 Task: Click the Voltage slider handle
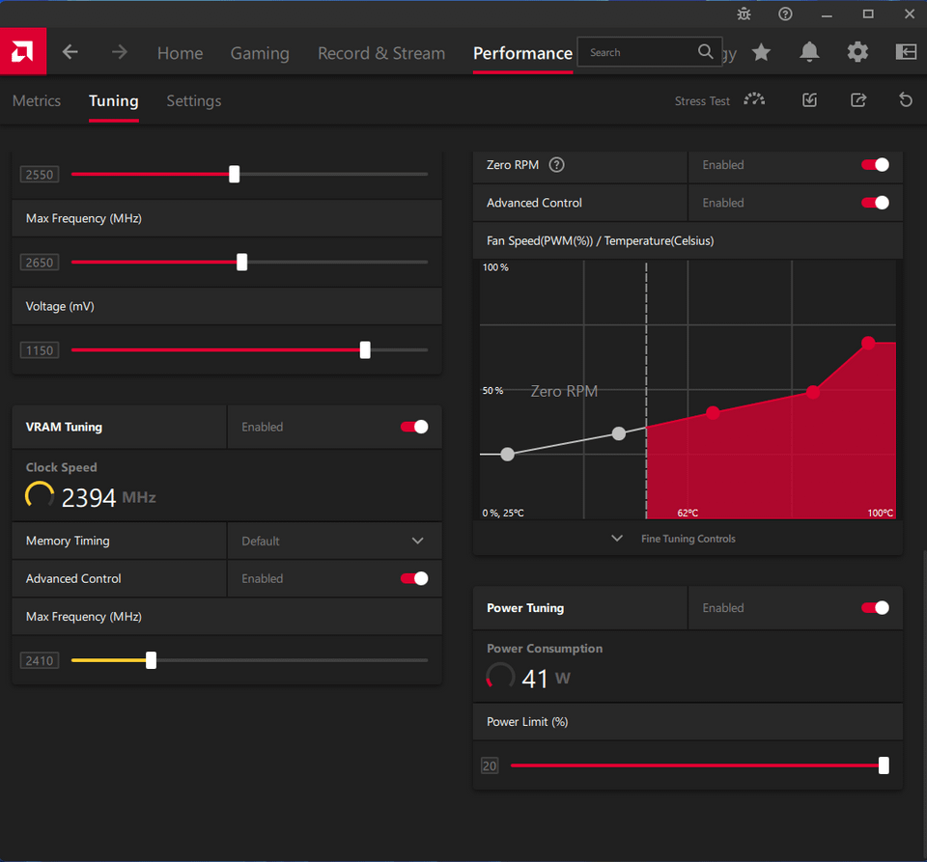click(x=365, y=349)
